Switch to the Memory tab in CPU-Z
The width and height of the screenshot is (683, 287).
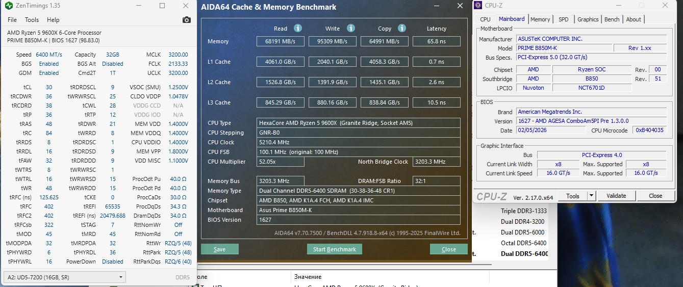(x=540, y=19)
